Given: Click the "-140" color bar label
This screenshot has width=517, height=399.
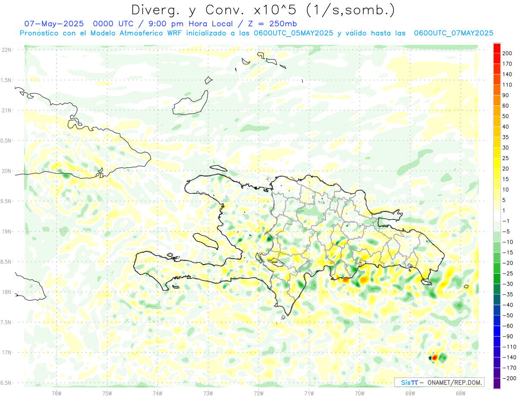Looking at the screenshot, I should click(509, 357).
